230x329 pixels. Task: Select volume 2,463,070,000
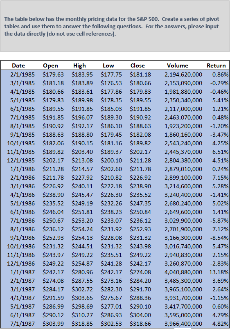(x=183, y=117)
